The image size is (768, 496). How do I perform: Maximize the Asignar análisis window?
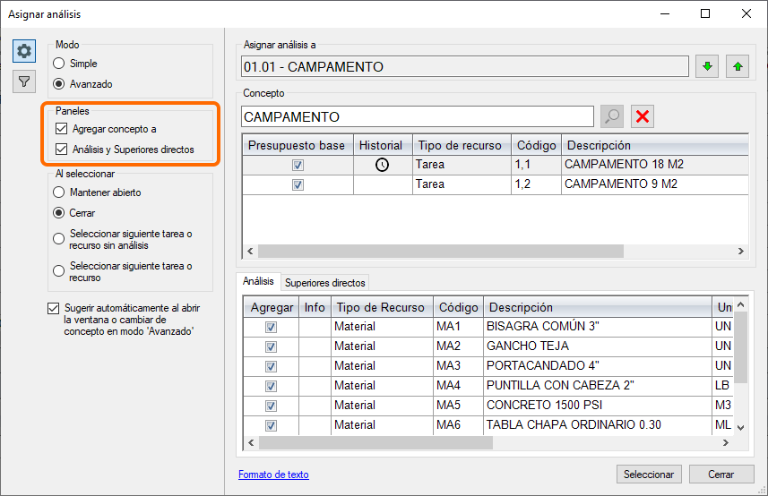pyautogui.click(x=705, y=13)
